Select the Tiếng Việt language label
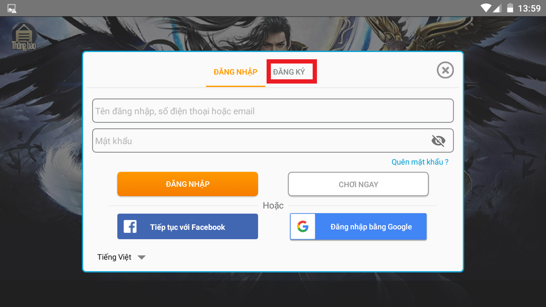 click(114, 257)
